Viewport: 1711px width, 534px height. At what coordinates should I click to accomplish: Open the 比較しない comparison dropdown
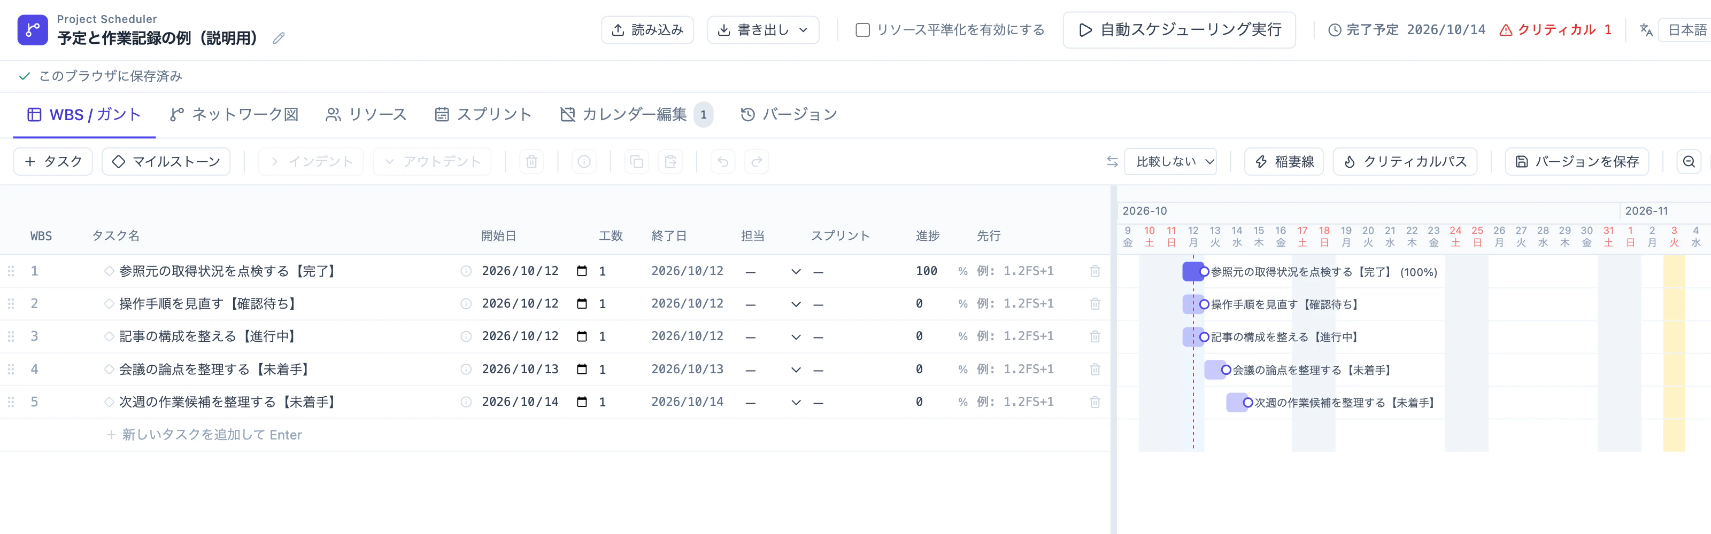(1170, 162)
